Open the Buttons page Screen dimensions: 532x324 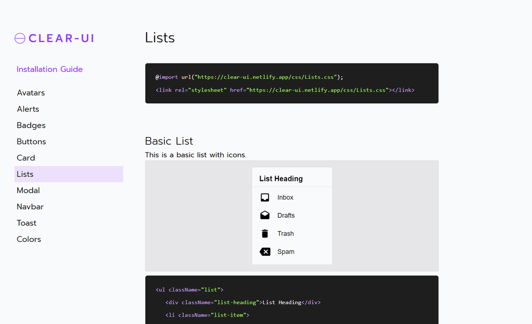31,142
